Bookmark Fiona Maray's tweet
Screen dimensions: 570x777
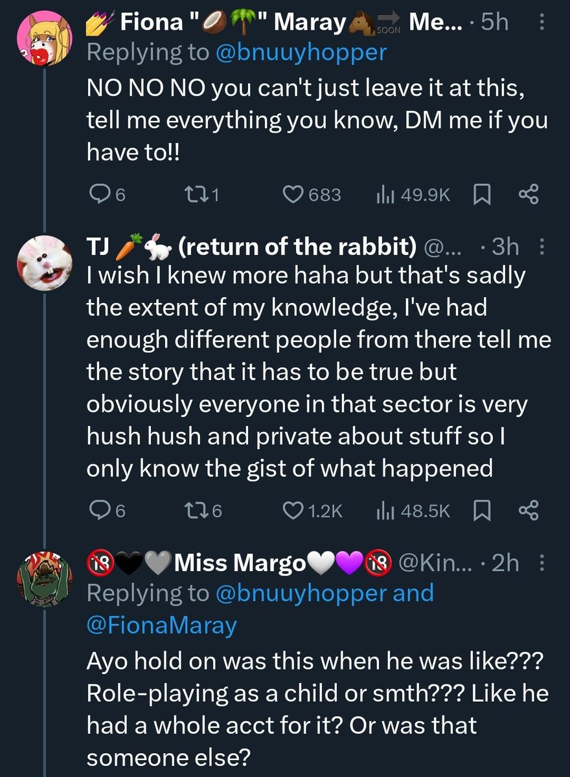click(481, 194)
